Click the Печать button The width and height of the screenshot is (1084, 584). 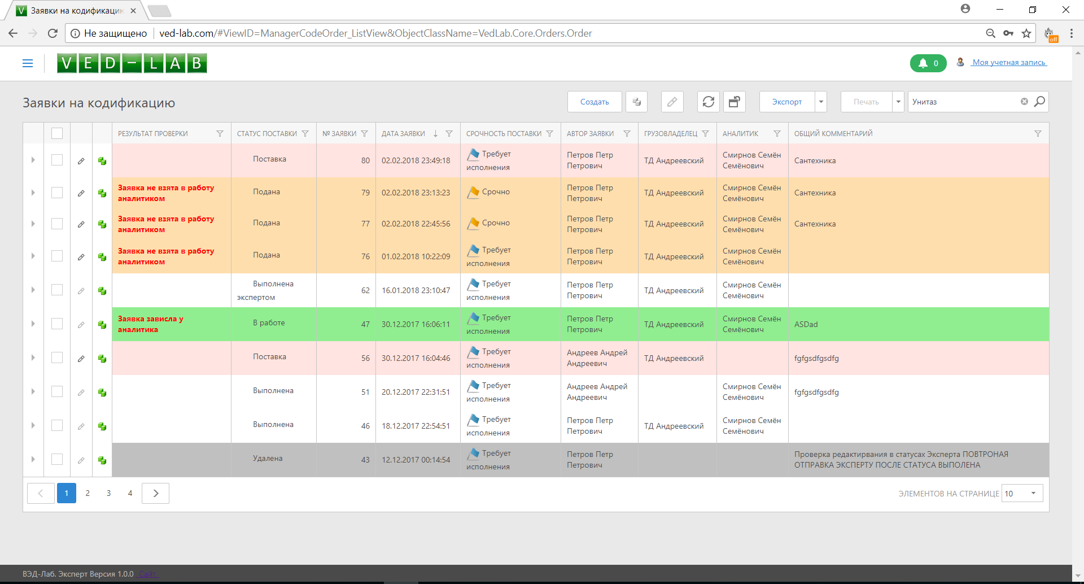(x=866, y=102)
